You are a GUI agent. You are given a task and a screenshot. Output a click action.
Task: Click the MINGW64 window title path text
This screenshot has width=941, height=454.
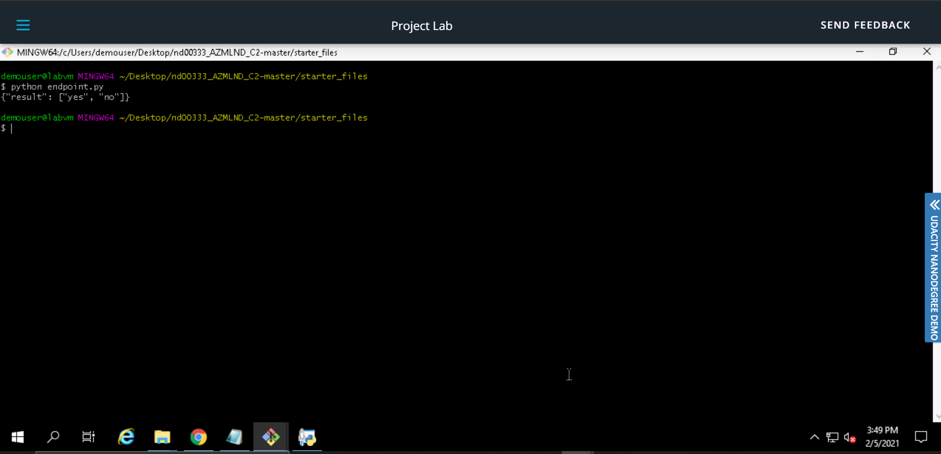pyautogui.click(x=177, y=52)
